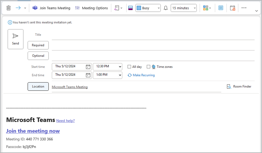
Task: Click Join the meeting now link
Action: tap(33, 131)
